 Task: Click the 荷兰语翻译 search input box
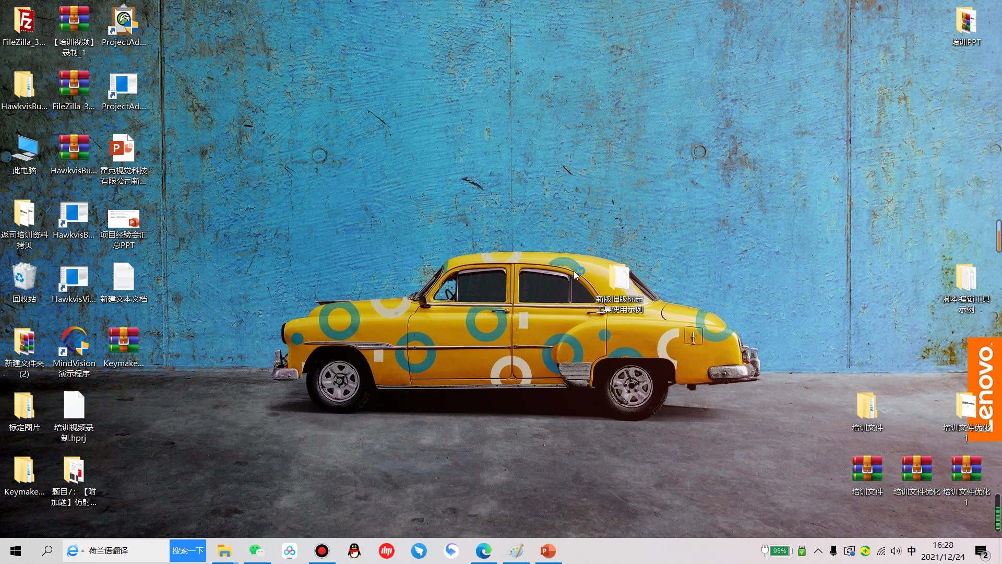pyautogui.click(x=116, y=551)
